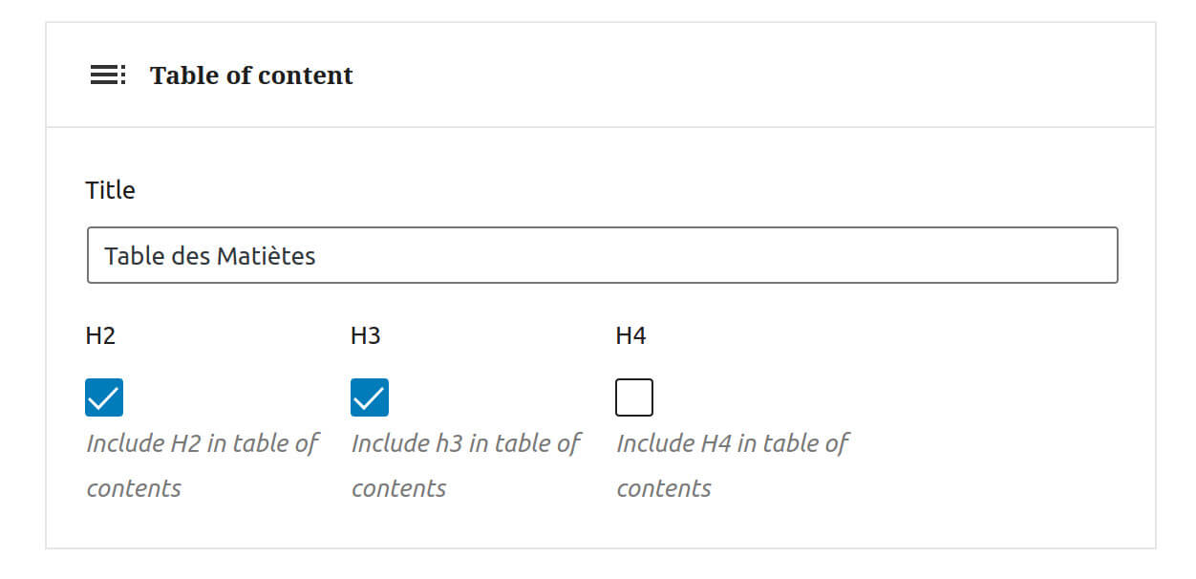Click the 'Table of content' header text
This screenshot has height=579, width=1196.
click(x=251, y=75)
